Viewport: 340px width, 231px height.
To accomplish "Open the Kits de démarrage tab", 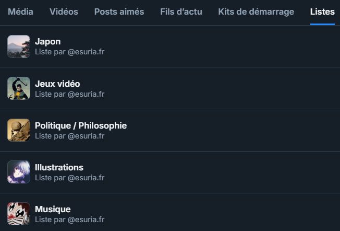I will click(x=256, y=11).
